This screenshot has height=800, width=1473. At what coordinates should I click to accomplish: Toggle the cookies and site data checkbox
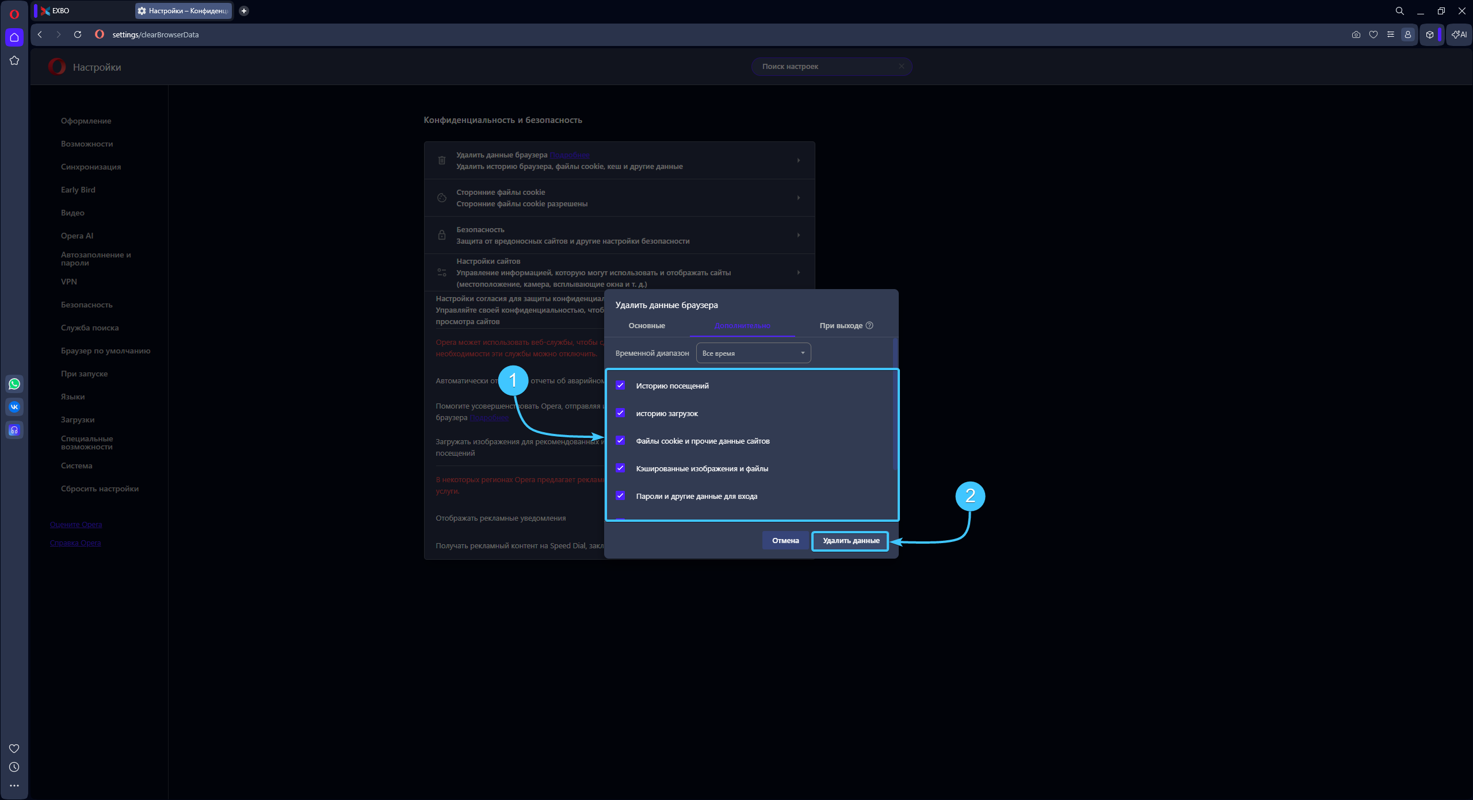click(x=620, y=441)
